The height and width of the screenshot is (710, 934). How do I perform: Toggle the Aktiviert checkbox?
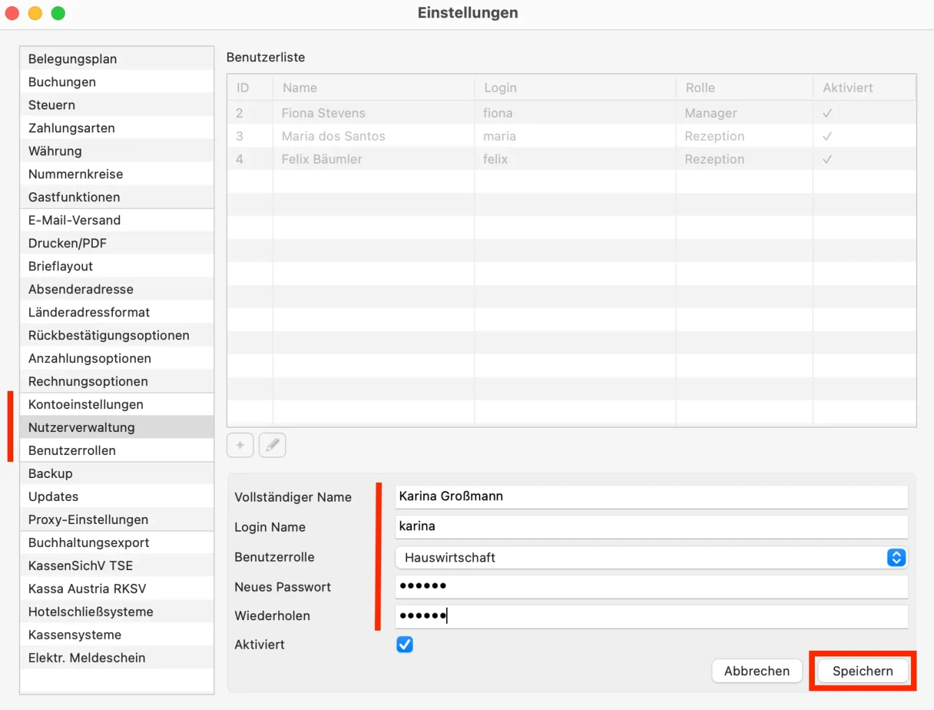[405, 645]
